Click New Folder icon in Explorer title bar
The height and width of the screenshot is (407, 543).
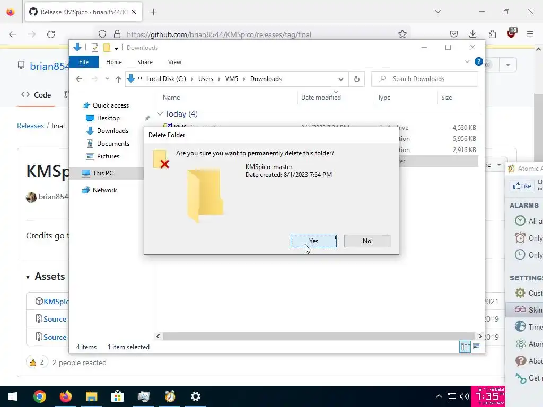point(107,48)
